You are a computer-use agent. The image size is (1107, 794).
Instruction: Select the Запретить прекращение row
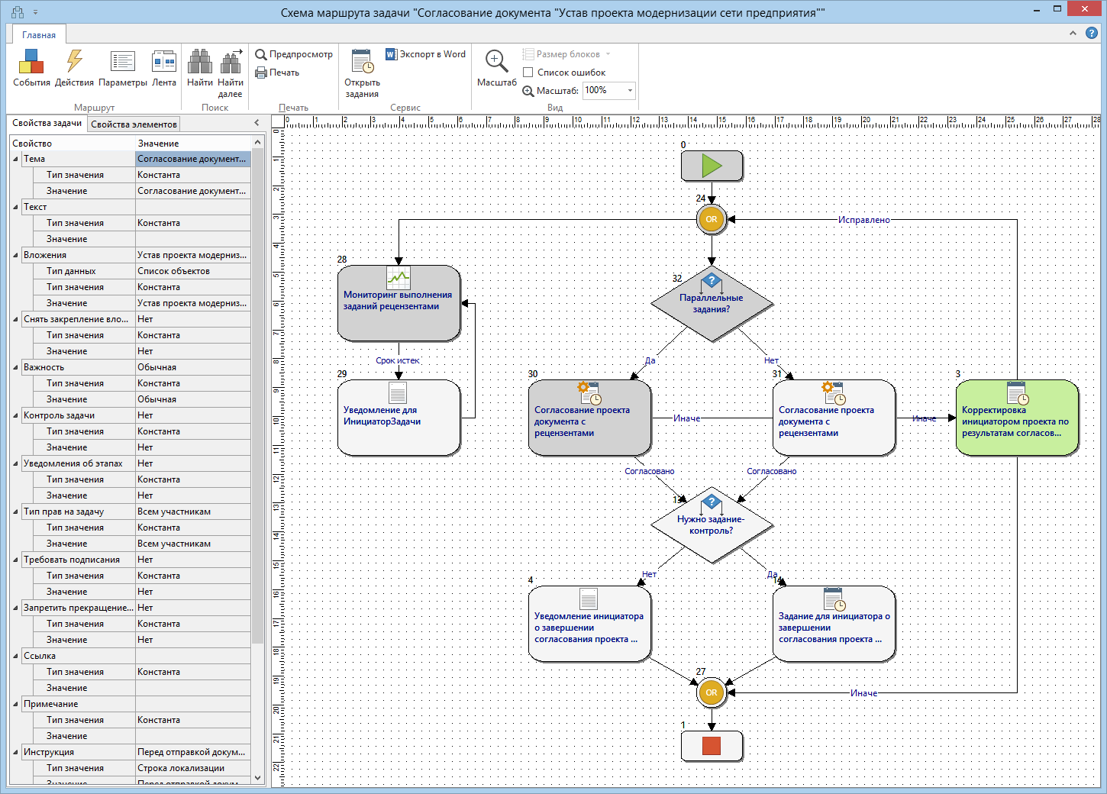130,608
